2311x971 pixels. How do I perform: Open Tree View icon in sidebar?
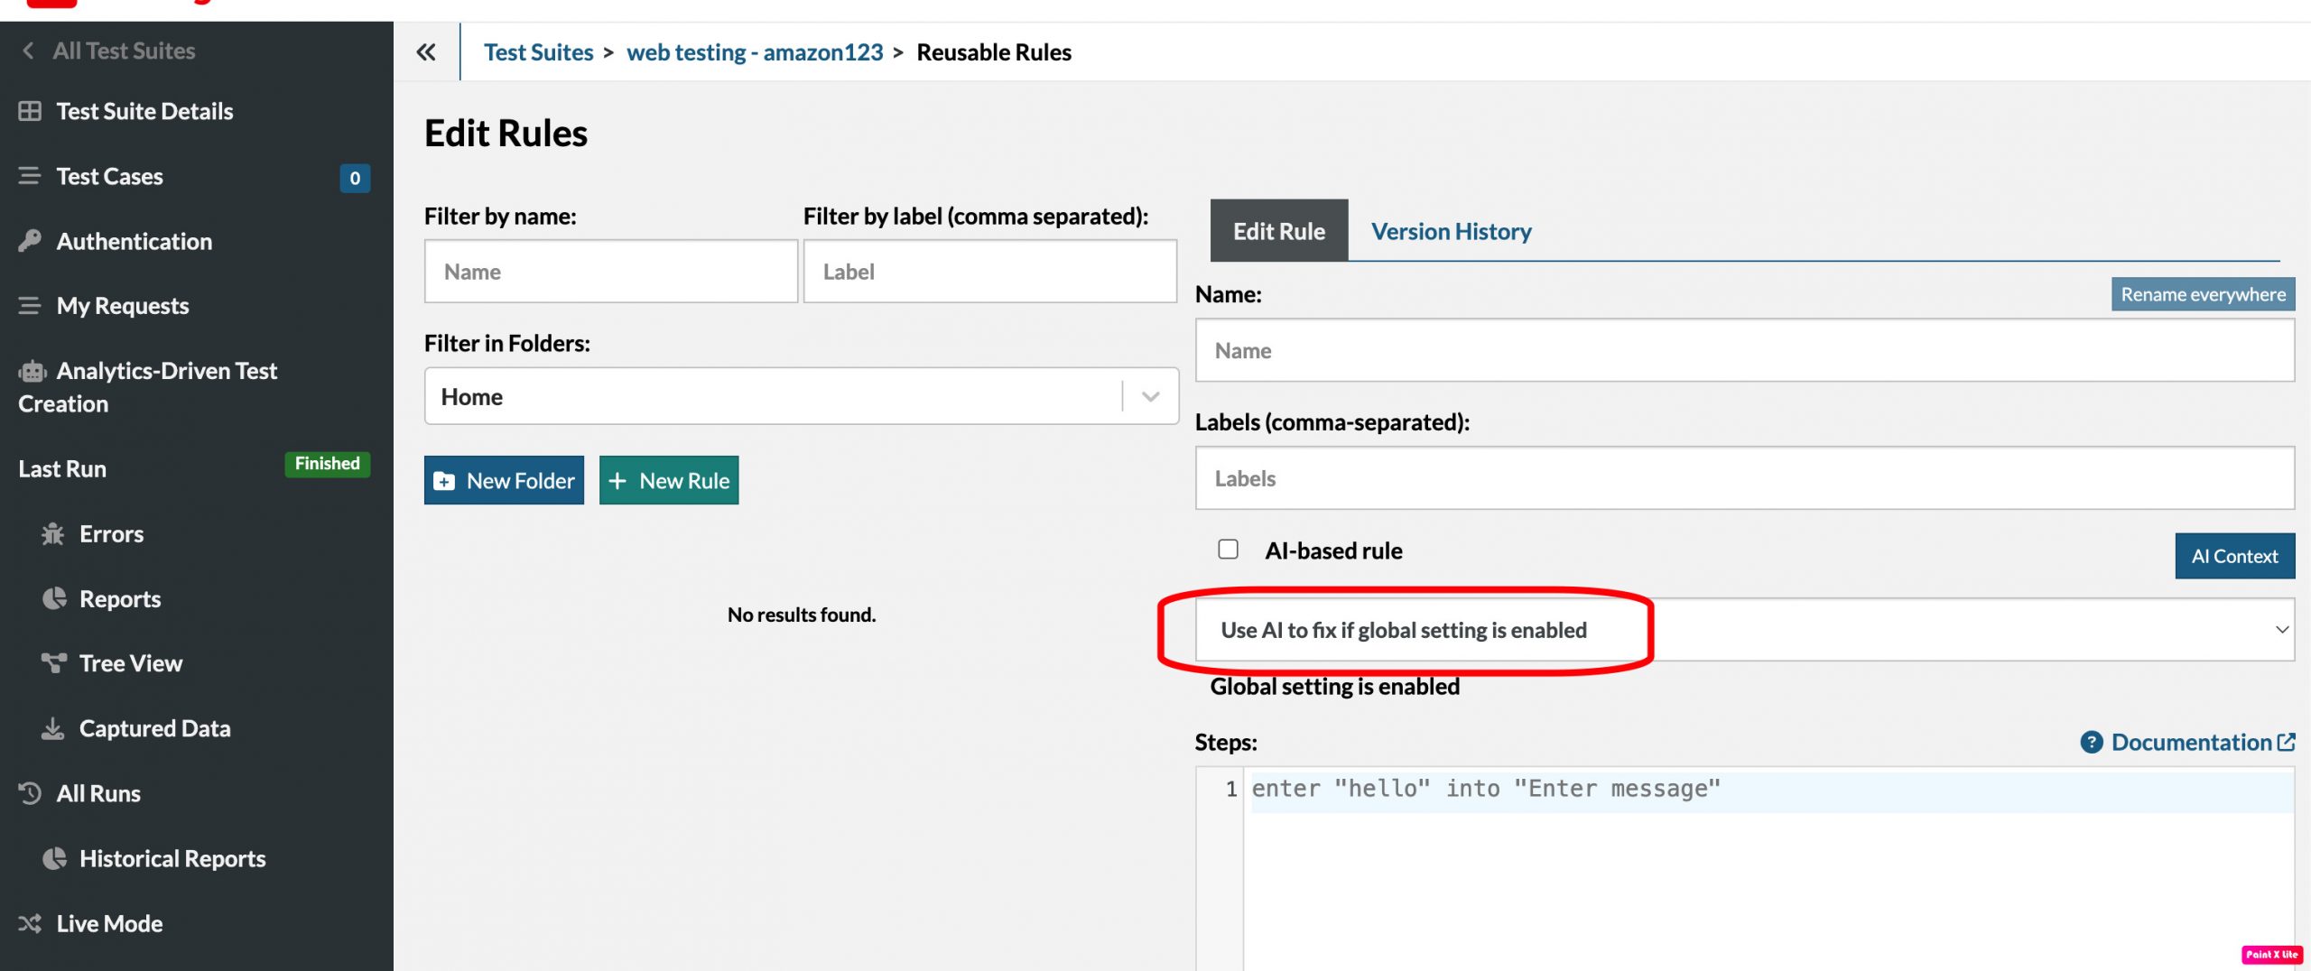coord(53,663)
